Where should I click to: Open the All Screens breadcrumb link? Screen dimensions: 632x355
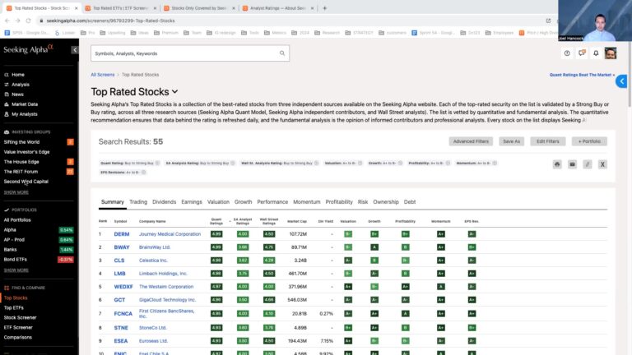pos(102,75)
